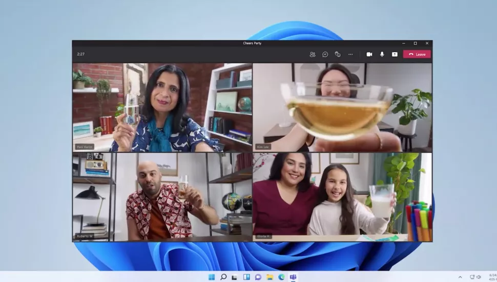
Task: Close the Cheers Party window
Action: pos(427,43)
